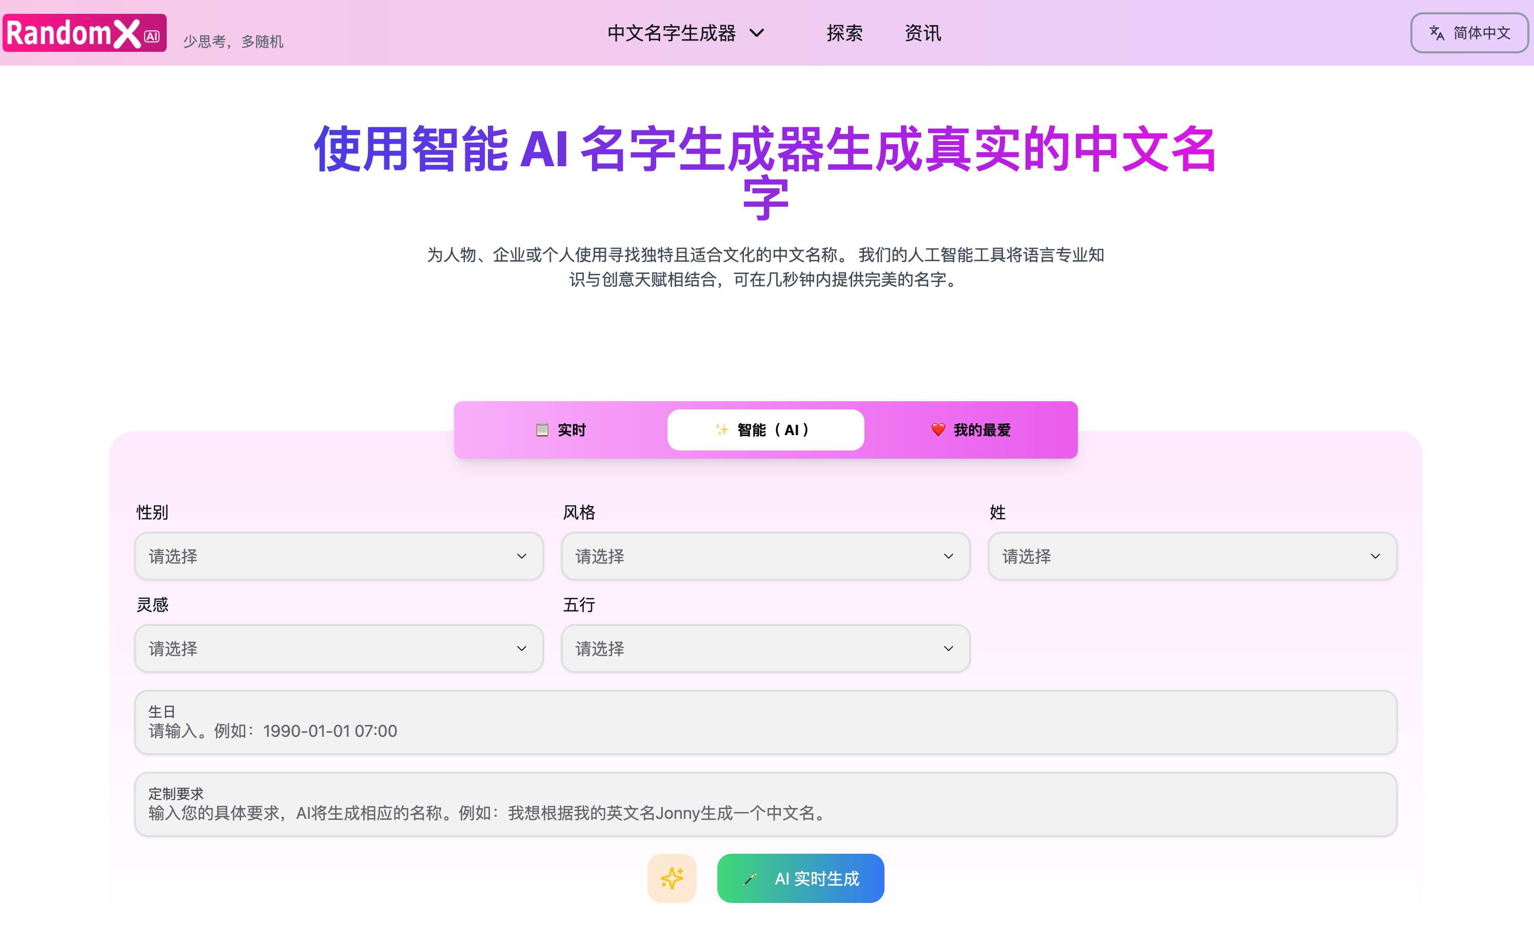
Task: Click the AI 实时生成 button
Action: tap(801, 878)
